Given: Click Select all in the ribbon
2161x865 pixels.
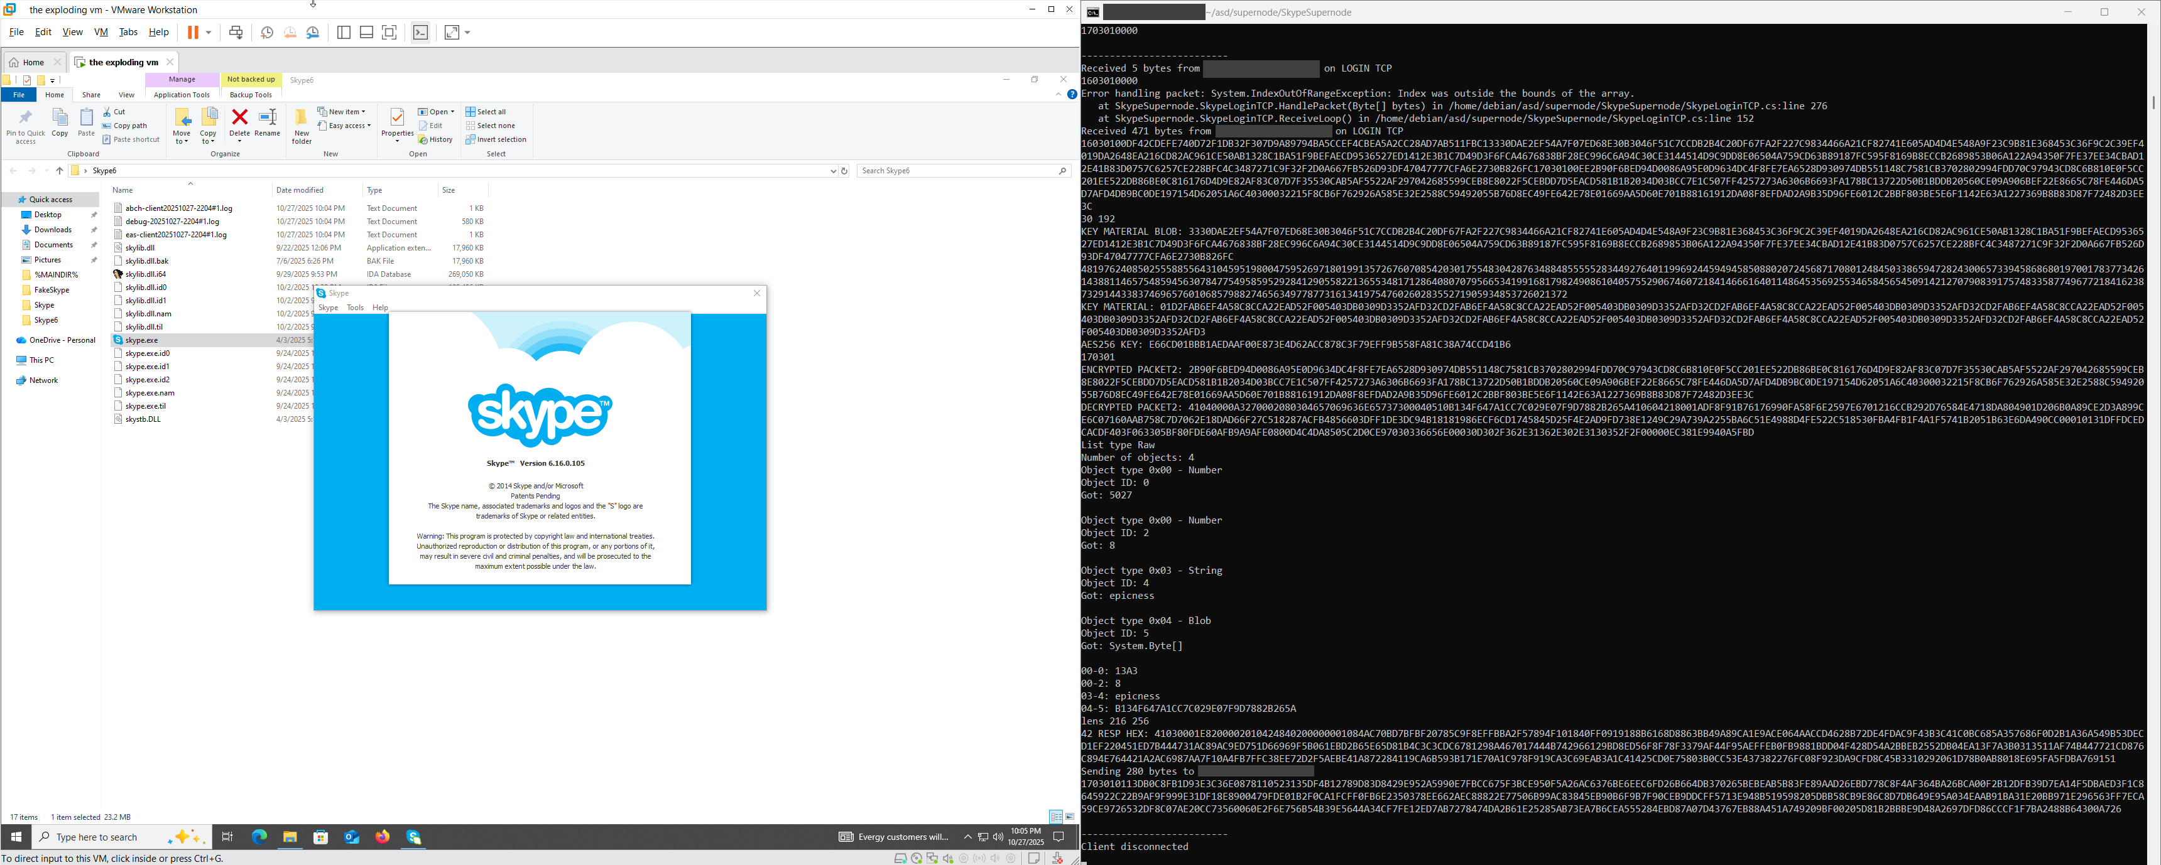Looking at the screenshot, I should (x=486, y=112).
